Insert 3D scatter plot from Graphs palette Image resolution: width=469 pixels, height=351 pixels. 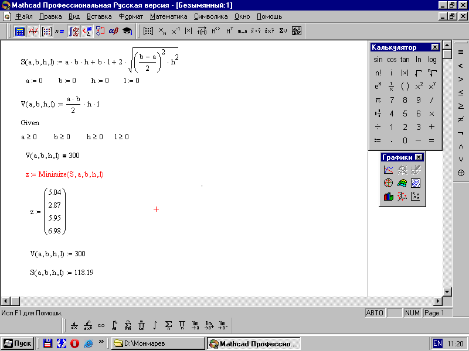pyautogui.click(x=402, y=197)
